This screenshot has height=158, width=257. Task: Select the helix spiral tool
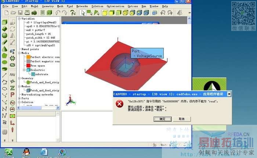coord(4,122)
